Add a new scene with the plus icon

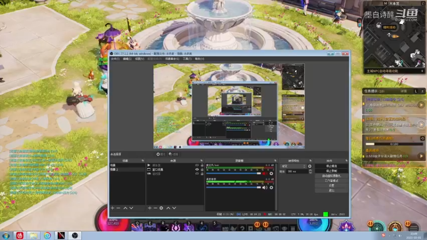pyautogui.click(x=113, y=208)
